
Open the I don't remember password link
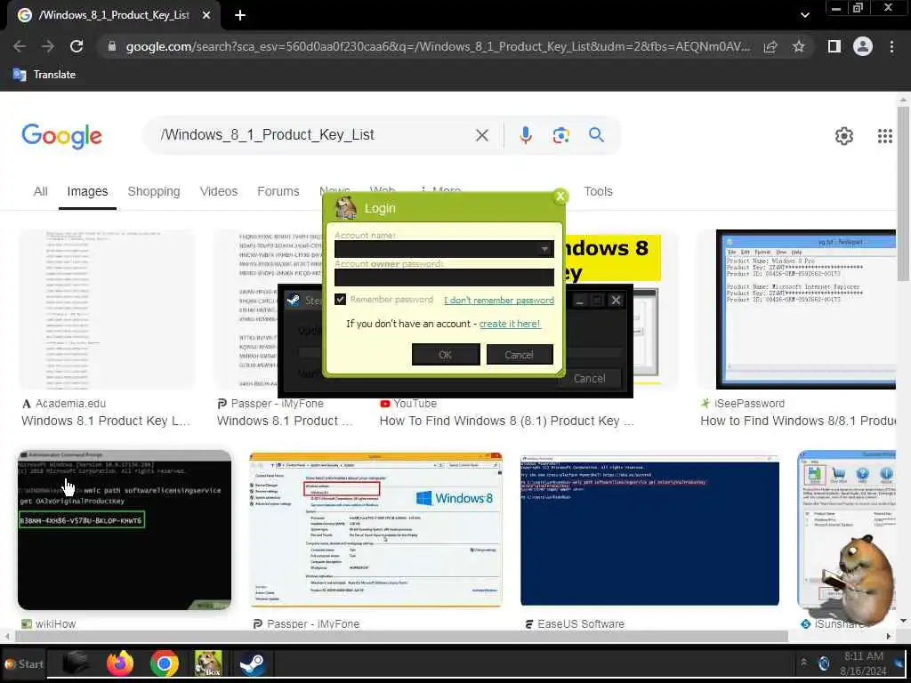click(x=498, y=301)
